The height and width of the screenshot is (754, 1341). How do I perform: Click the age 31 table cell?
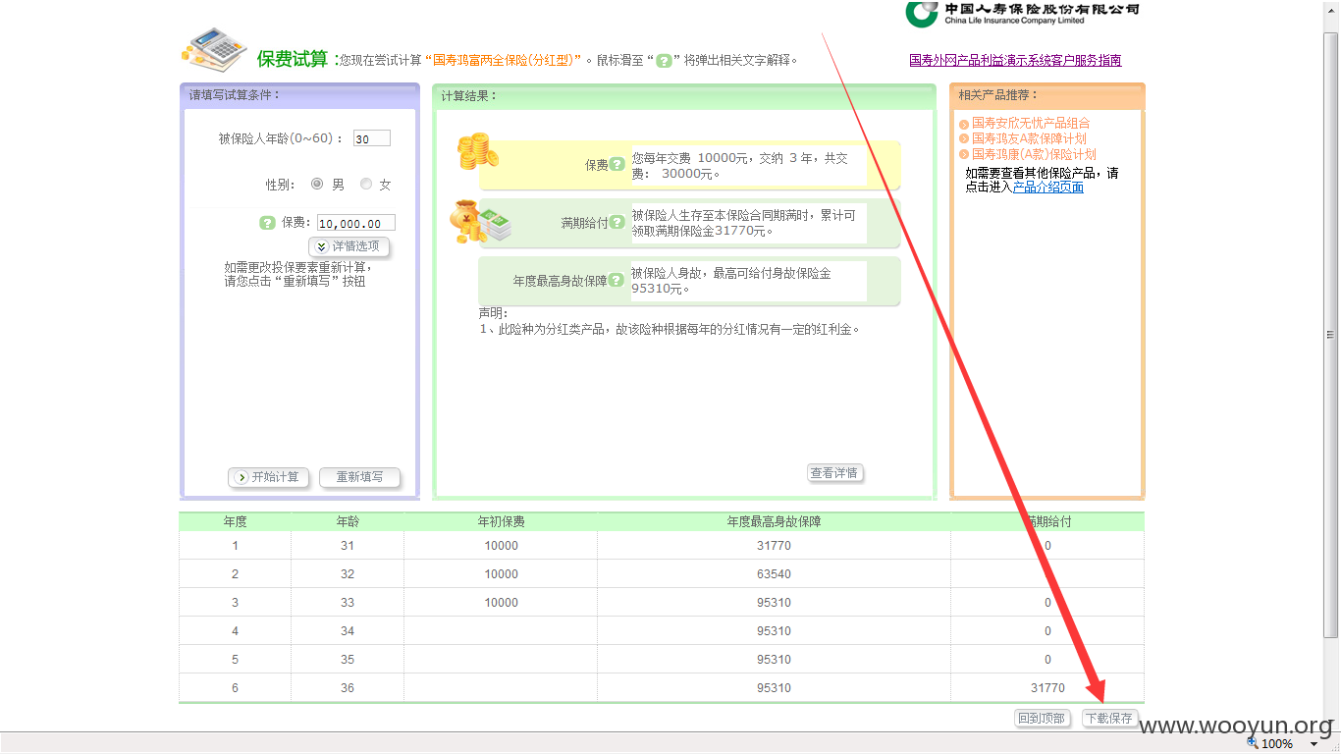click(348, 546)
